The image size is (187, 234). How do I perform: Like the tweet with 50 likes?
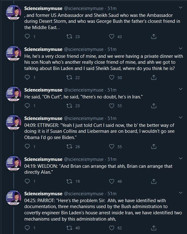[112, 77]
